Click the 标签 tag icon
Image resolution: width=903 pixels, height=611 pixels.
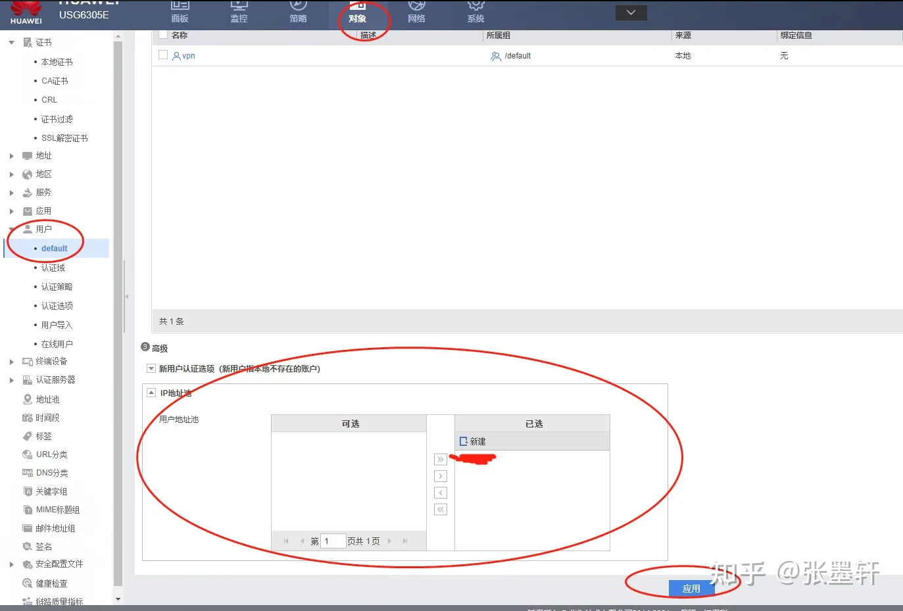tap(28, 436)
